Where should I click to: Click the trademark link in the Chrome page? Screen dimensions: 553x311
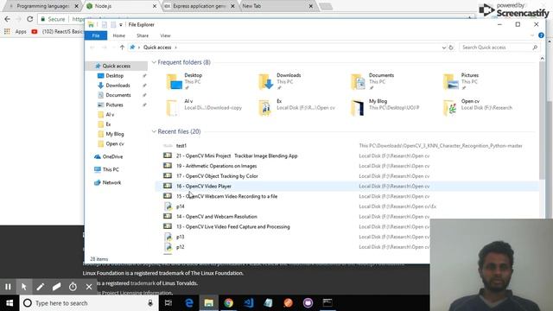coord(143,283)
